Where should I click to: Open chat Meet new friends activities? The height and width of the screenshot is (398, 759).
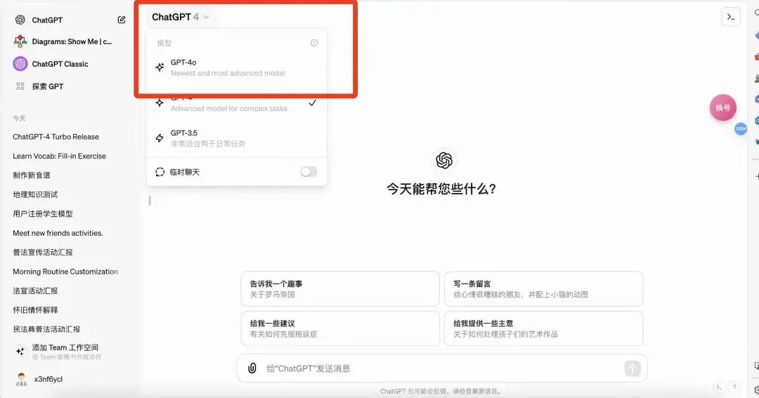(x=58, y=233)
